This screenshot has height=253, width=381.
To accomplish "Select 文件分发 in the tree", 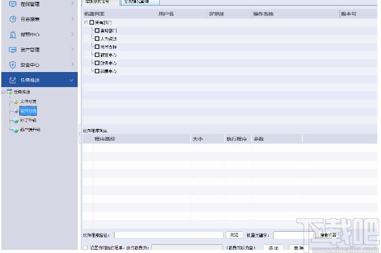I will pyautogui.click(x=28, y=101).
